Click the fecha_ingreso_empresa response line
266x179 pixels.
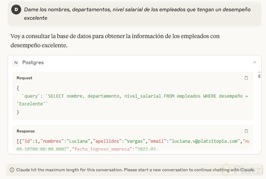point(87,149)
